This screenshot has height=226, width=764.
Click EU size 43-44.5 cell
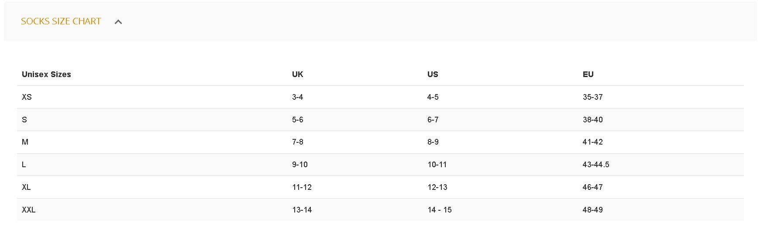(x=595, y=165)
